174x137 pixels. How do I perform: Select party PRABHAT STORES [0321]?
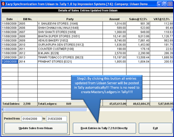(70, 62)
